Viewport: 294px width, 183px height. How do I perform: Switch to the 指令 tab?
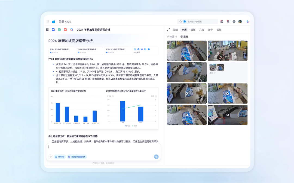coord(210,30)
